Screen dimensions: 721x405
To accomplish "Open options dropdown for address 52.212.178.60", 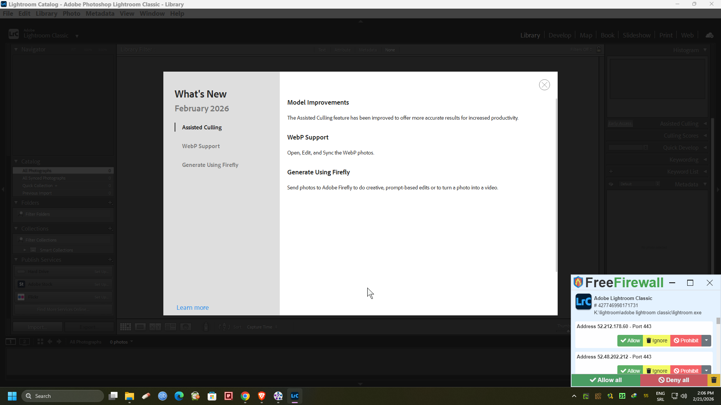I will coord(706,340).
